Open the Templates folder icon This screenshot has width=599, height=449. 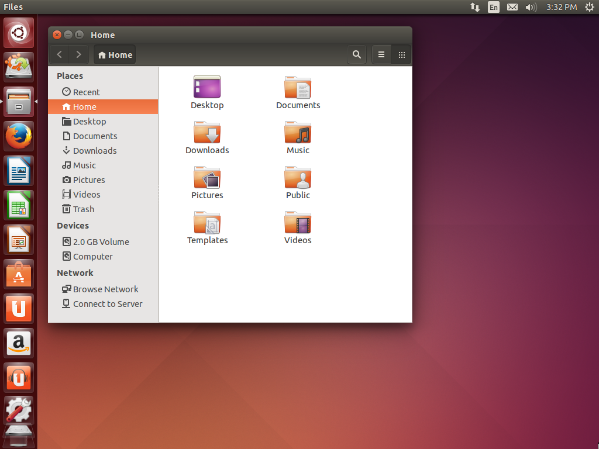point(207,222)
